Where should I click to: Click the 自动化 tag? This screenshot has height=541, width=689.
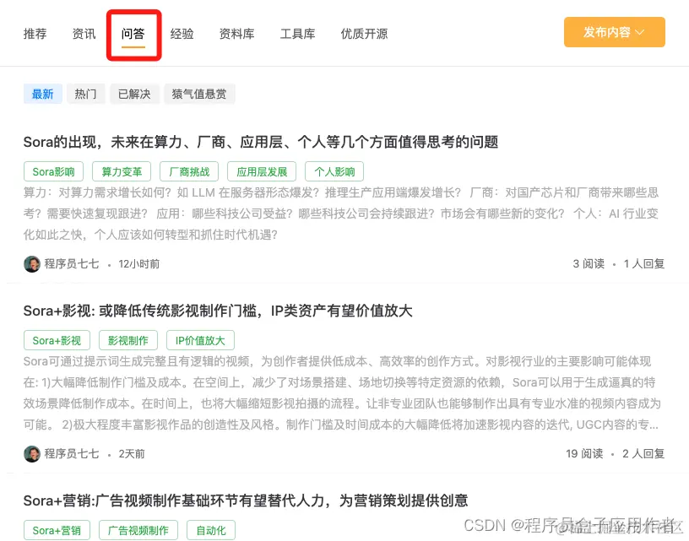click(211, 530)
